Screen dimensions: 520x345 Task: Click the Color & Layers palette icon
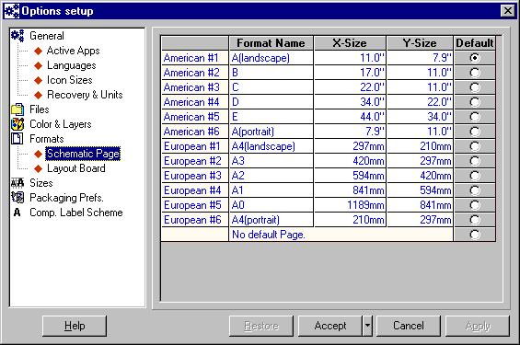pyautogui.click(x=17, y=124)
